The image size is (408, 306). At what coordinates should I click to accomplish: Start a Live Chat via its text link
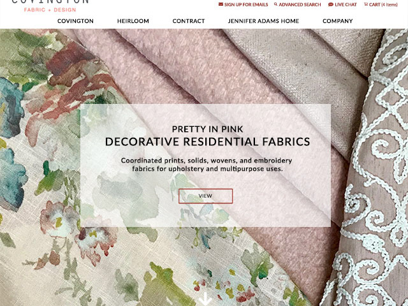[x=346, y=4]
